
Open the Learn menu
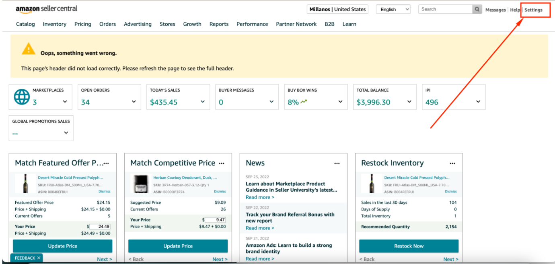coord(349,24)
